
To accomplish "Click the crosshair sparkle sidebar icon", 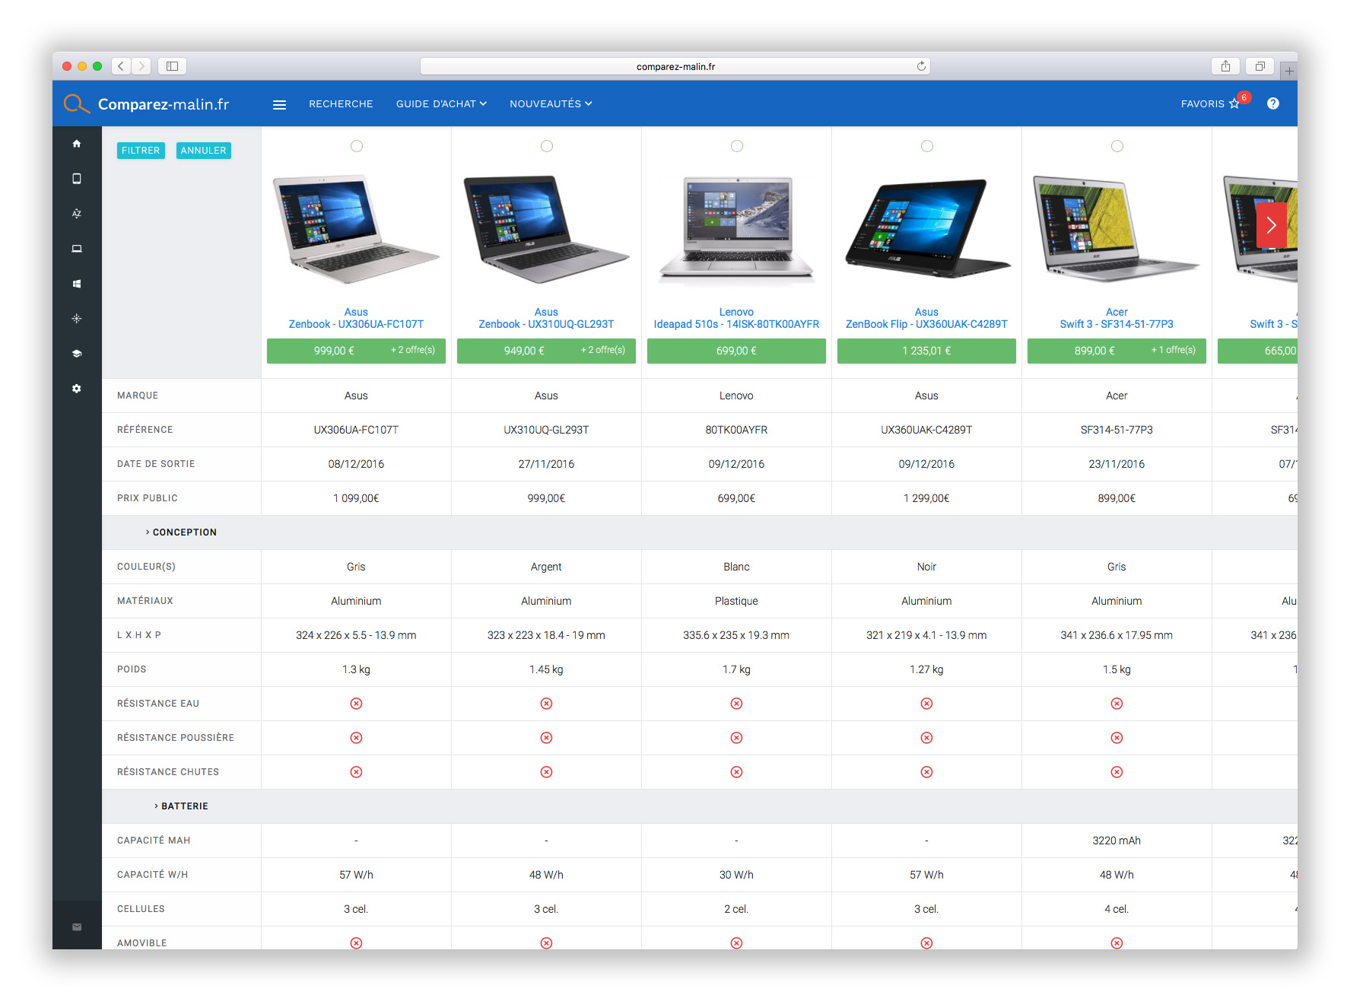I will [77, 319].
